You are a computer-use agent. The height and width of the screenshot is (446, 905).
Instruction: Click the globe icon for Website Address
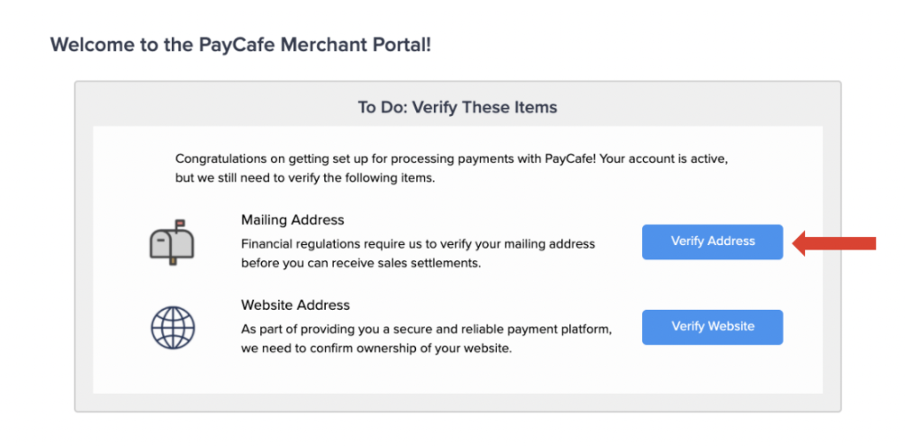click(x=173, y=327)
